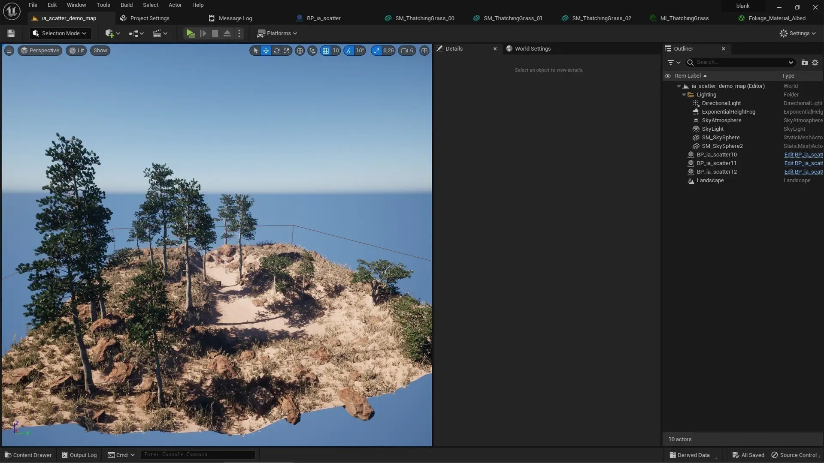Image resolution: width=824 pixels, height=463 pixels.
Task: Open the Settings dropdown in the toolbar
Action: coord(797,33)
